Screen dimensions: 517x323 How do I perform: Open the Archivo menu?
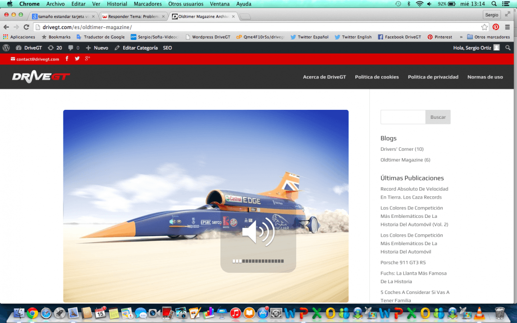pos(55,4)
